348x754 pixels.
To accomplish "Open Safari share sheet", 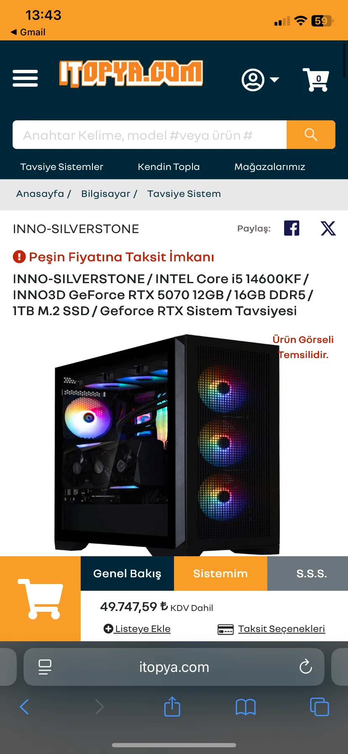I will click(x=172, y=706).
